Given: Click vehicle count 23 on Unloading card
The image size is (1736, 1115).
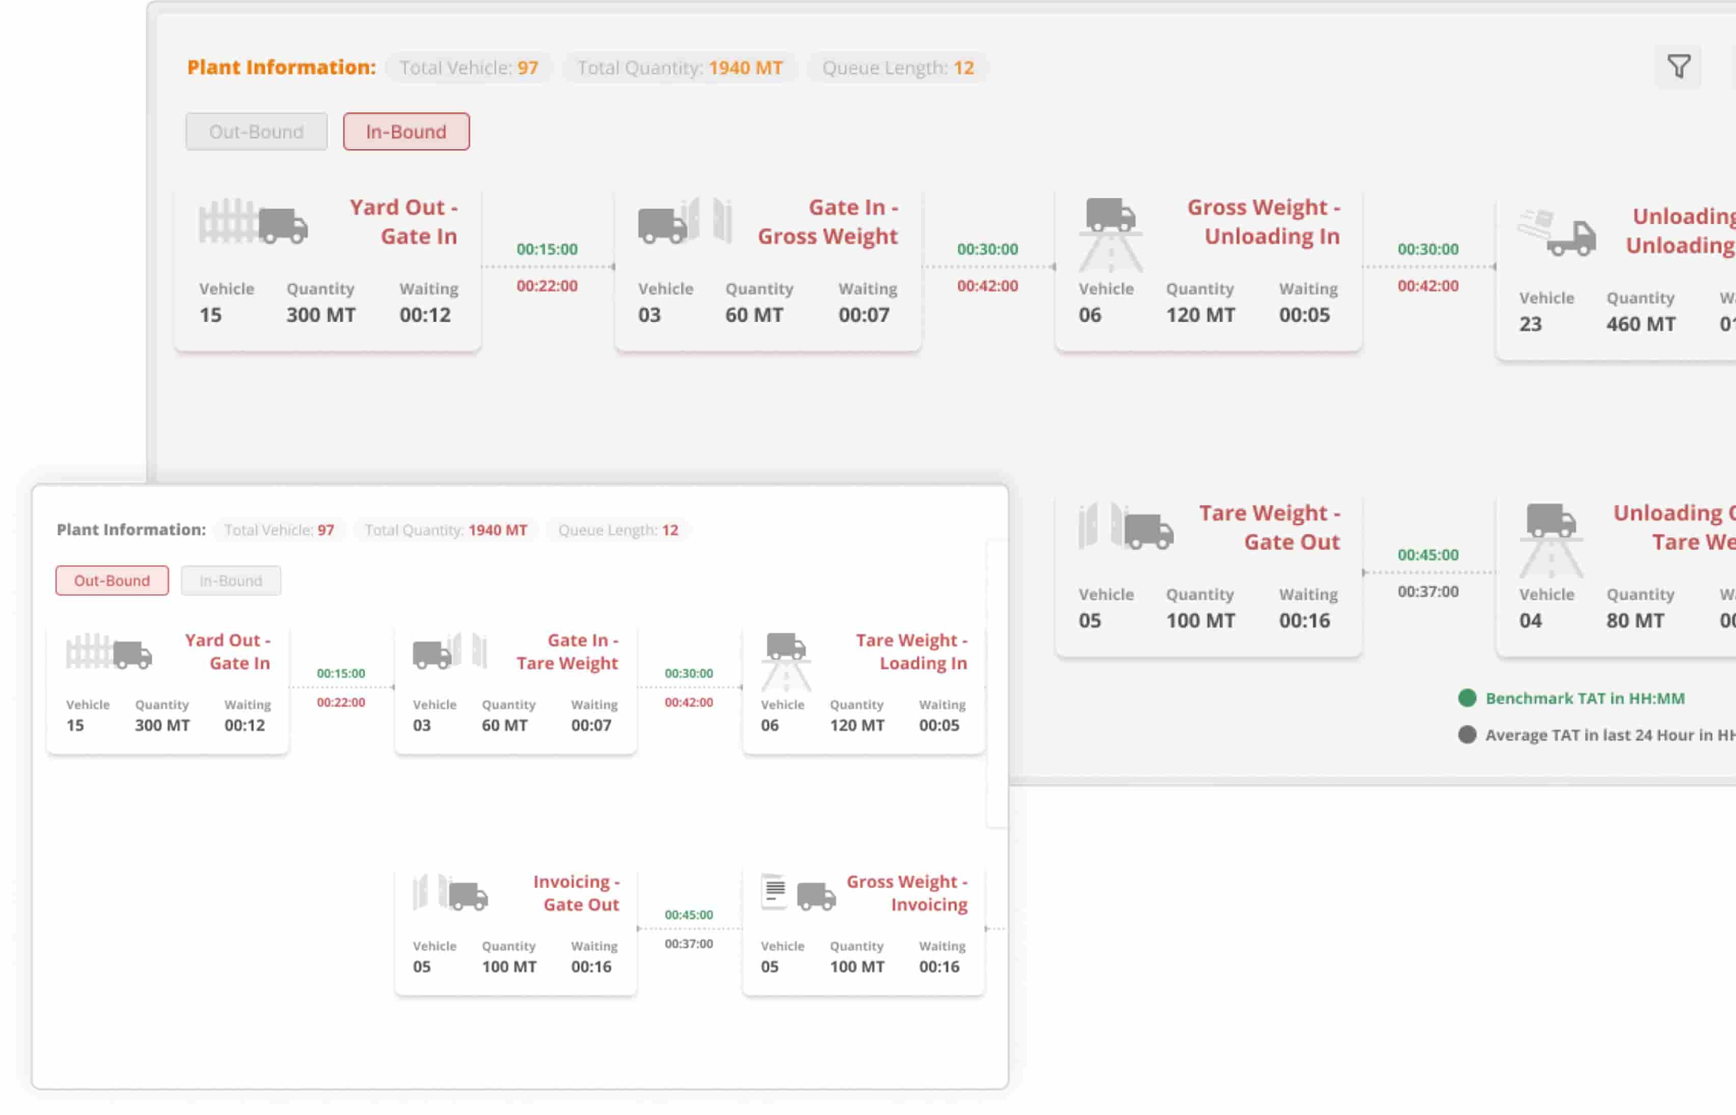Looking at the screenshot, I should click(x=1530, y=324).
